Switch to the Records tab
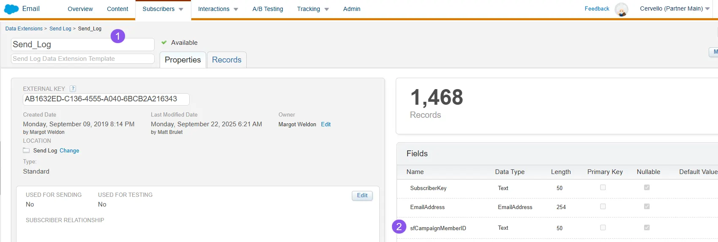 point(227,60)
